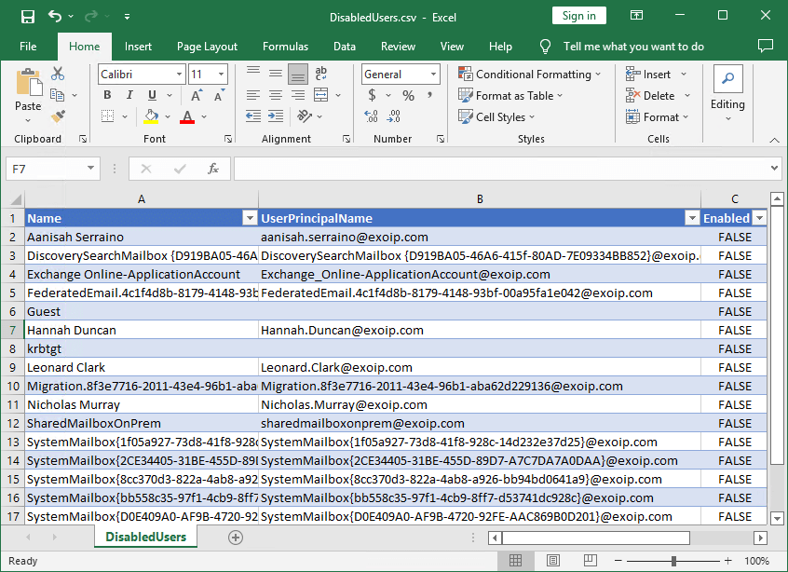Open the filter dropdown on the Name column
This screenshot has height=572, width=788.
[249, 217]
